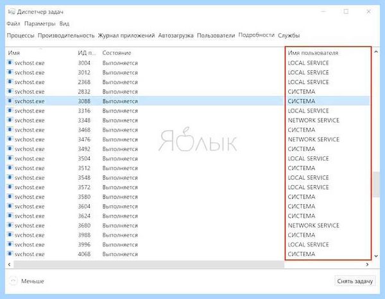Image resolution: width=385 pixels, height=299 pixels.
Task: Select the PID value 3604
Action: (84, 206)
